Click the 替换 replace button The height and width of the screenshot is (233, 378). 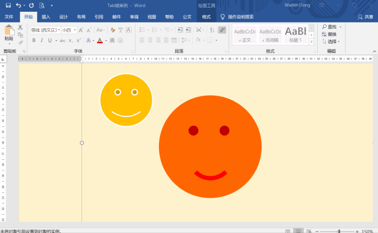pyautogui.click(x=330, y=34)
